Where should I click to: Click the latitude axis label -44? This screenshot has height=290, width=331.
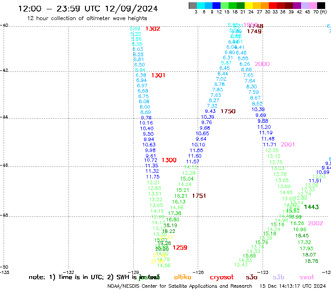pos(4,117)
